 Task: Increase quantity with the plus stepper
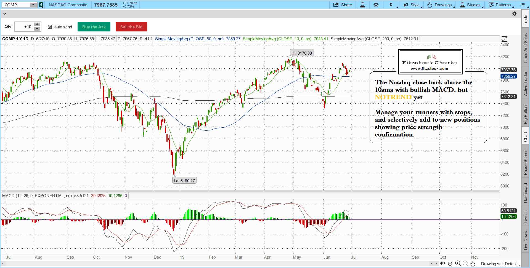[x=37, y=25]
